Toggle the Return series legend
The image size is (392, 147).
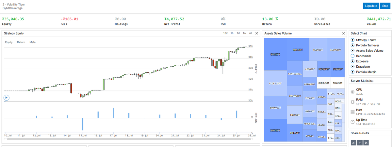coord(21,42)
